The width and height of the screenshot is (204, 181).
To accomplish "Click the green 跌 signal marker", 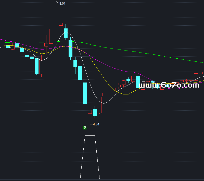I will click(x=85, y=128).
